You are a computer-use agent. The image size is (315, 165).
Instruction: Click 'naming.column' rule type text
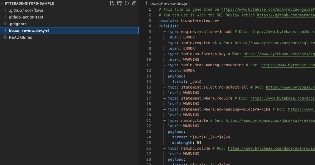195,148
